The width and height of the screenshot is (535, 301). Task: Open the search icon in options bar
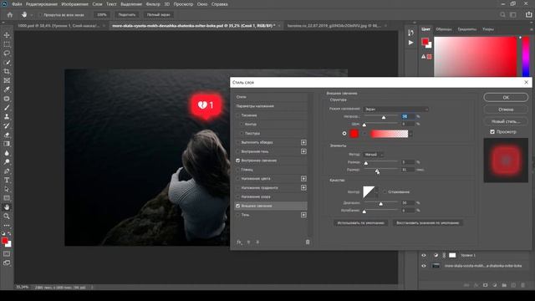(502, 15)
